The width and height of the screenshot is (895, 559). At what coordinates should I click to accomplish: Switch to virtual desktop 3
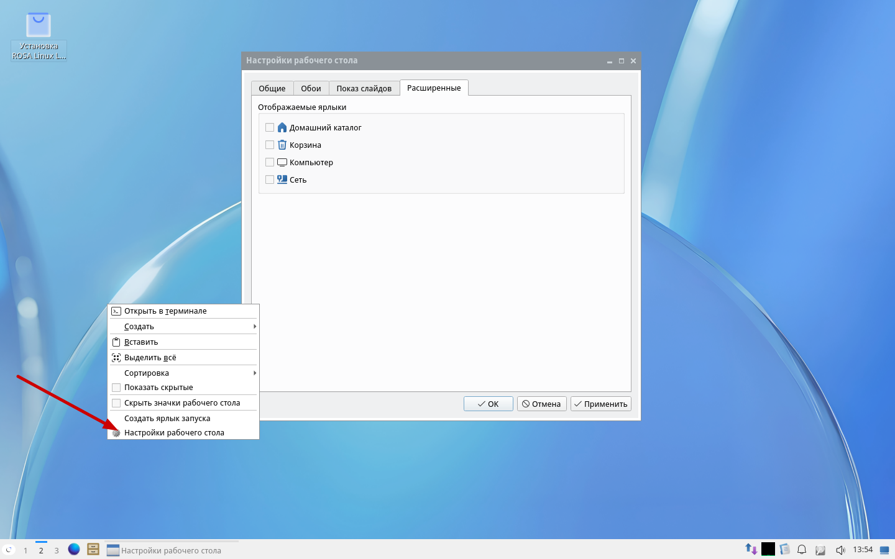pos(57,550)
